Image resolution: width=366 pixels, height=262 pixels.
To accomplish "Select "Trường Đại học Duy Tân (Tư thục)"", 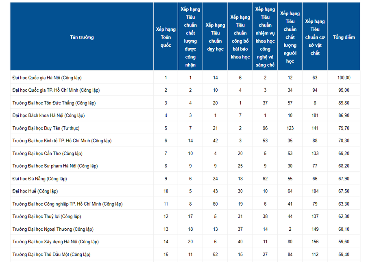I will pyautogui.click(x=46, y=128).
